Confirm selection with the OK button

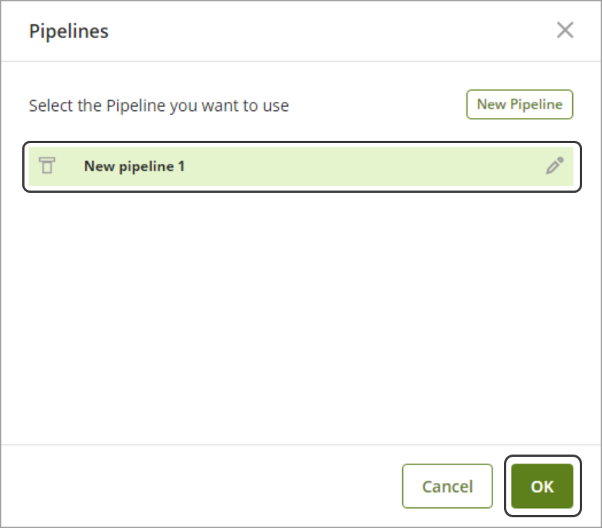[x=542, y=487]
